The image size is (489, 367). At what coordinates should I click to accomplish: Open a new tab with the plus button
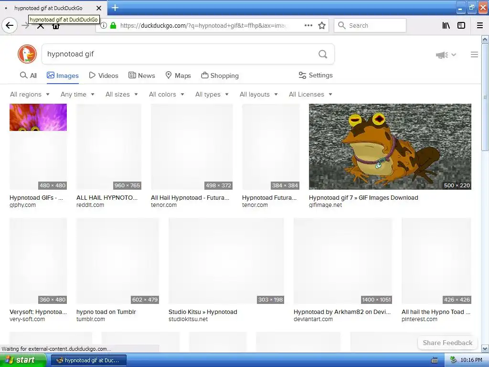[x=115, y=8]
